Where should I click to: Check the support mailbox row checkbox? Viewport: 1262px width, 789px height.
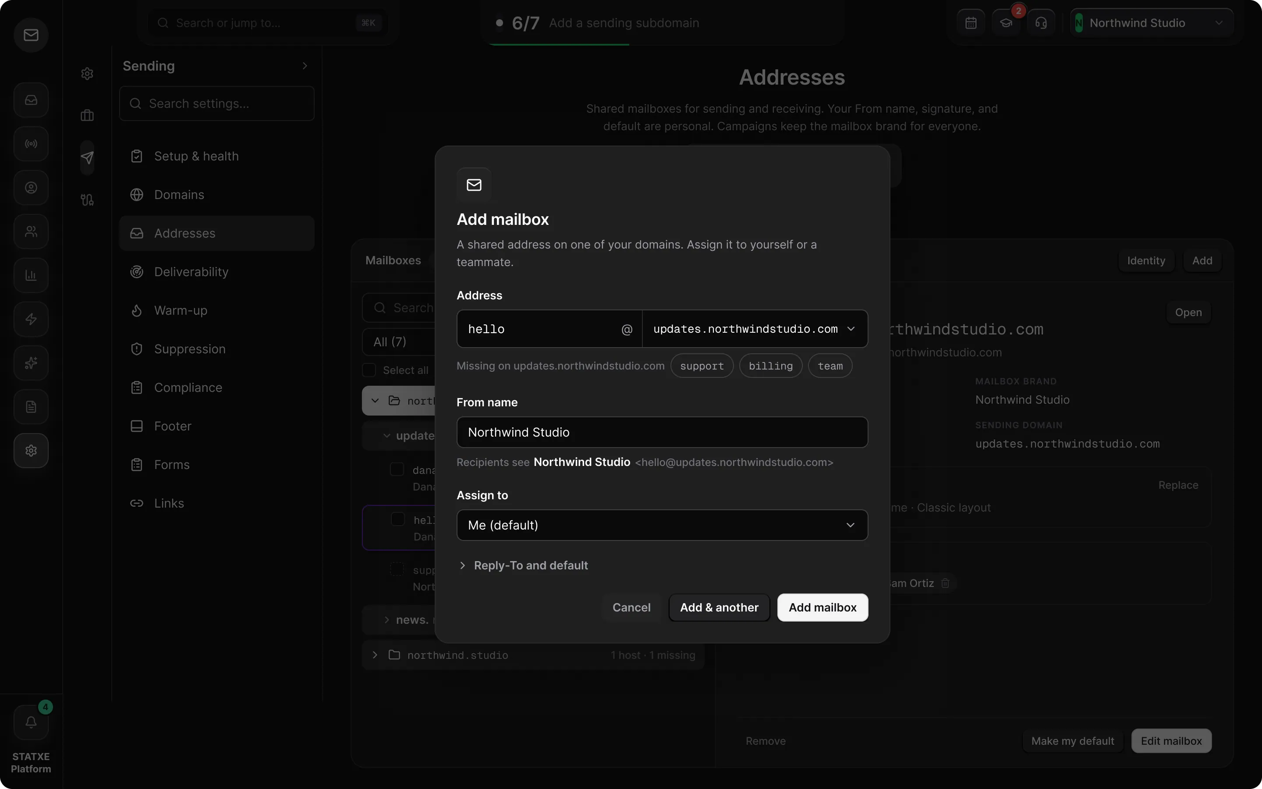(x=397, y=569)
